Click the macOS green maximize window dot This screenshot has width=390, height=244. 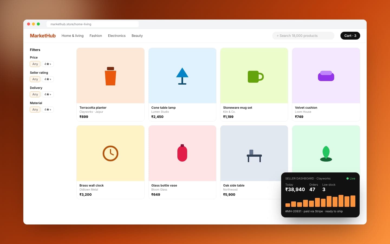[x=38, y=24]
